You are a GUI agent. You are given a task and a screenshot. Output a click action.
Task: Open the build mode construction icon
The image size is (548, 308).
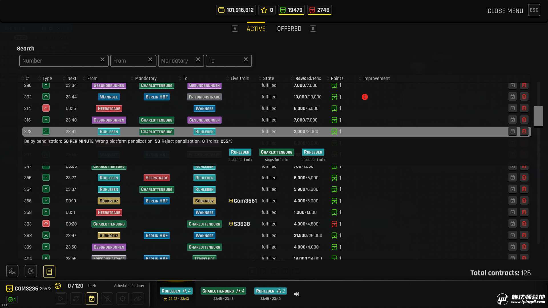[12, 271]
